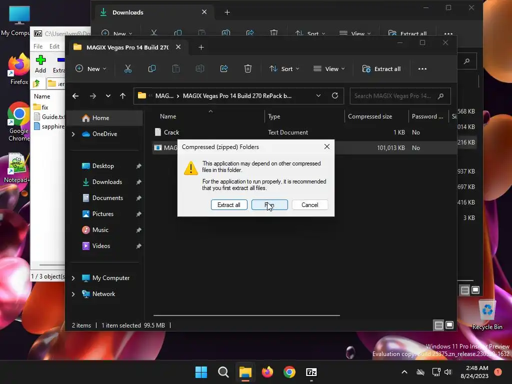This screenshot has width=512, height=384.
Task: Open the Sort dropdown in MAGIX window
Action: pos(284,68)
